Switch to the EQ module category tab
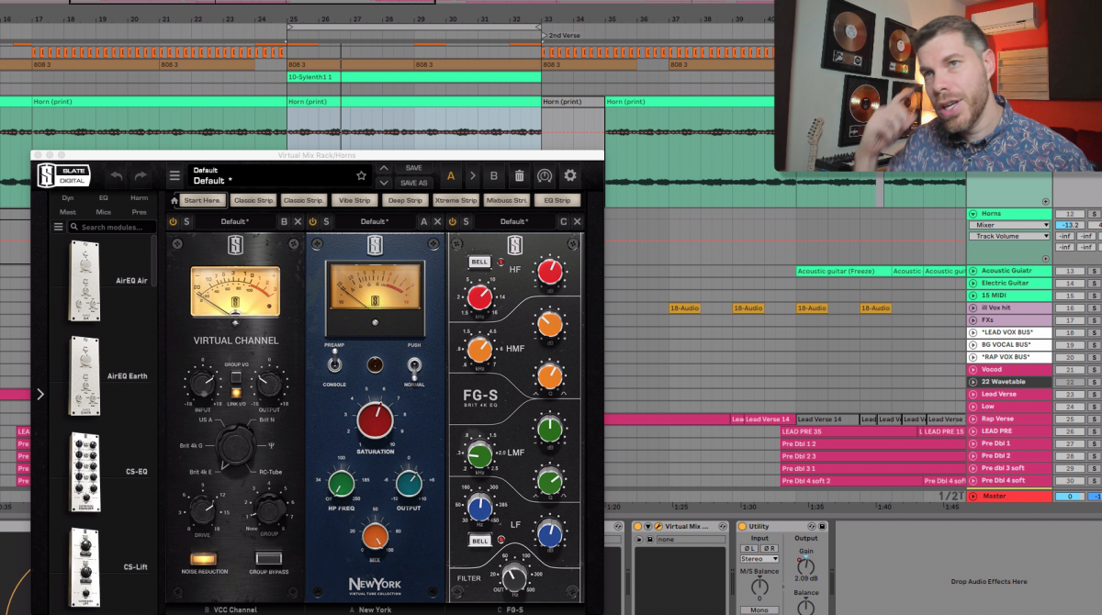The height and width of the screenshot is (615, 1102). pos(101,197)
